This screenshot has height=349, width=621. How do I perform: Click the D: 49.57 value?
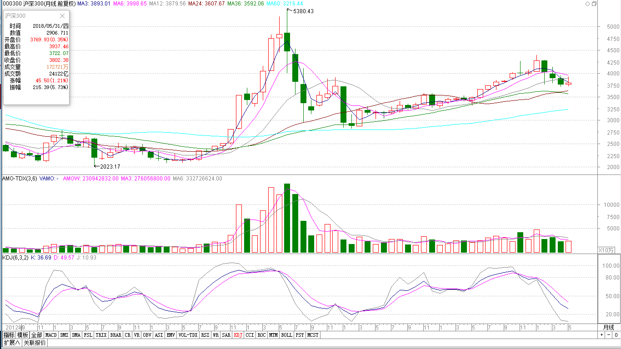click(64, 258)
